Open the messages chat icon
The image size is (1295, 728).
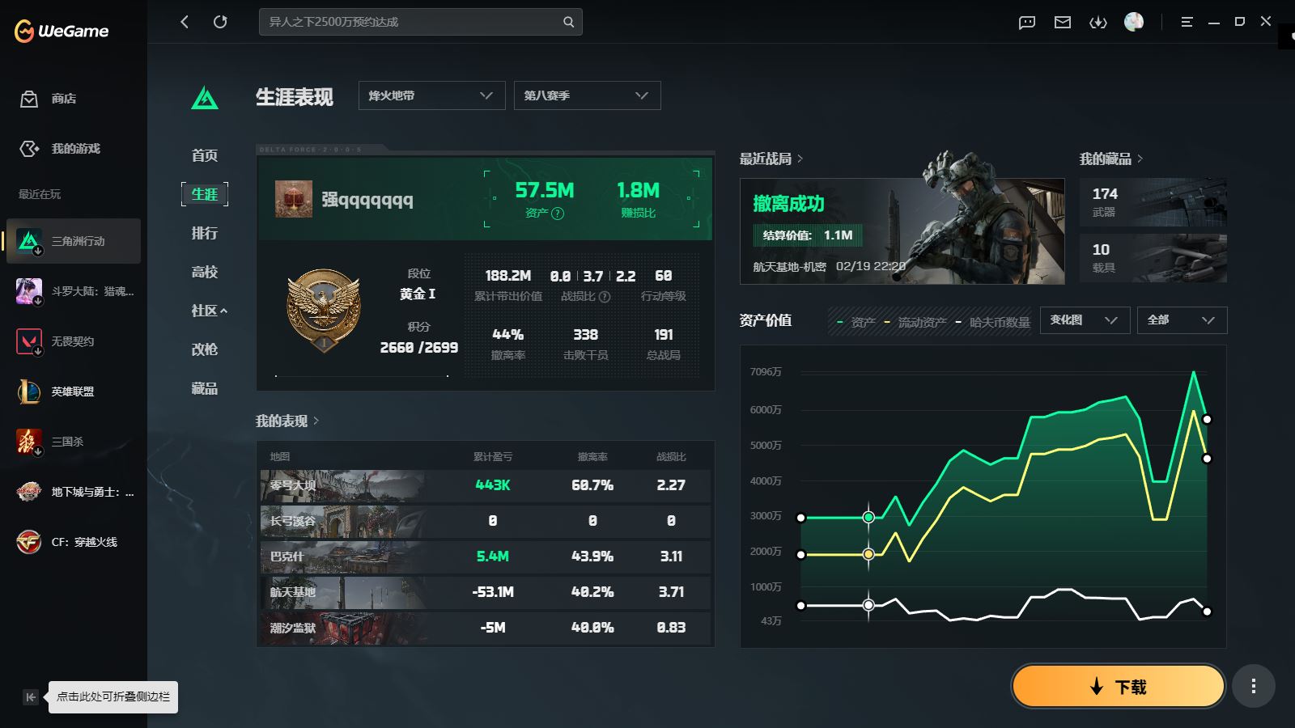point(1026,22)
